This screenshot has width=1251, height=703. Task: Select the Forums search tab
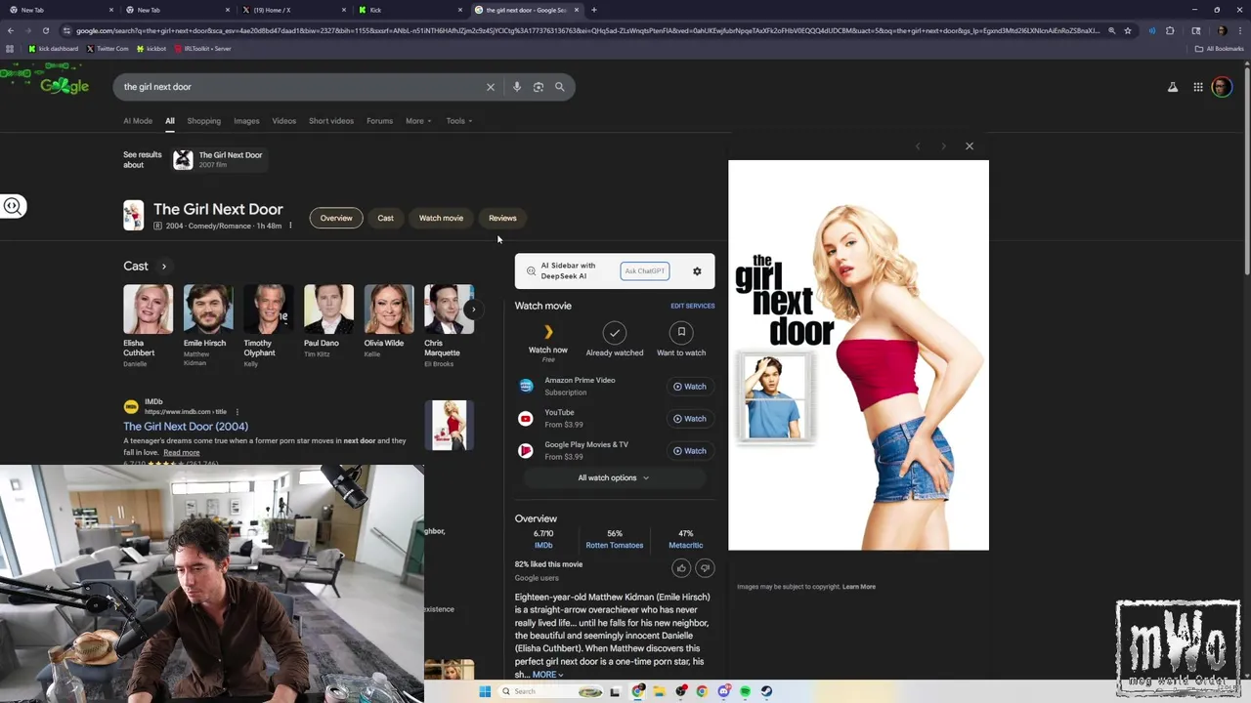[x=379, y=121]
